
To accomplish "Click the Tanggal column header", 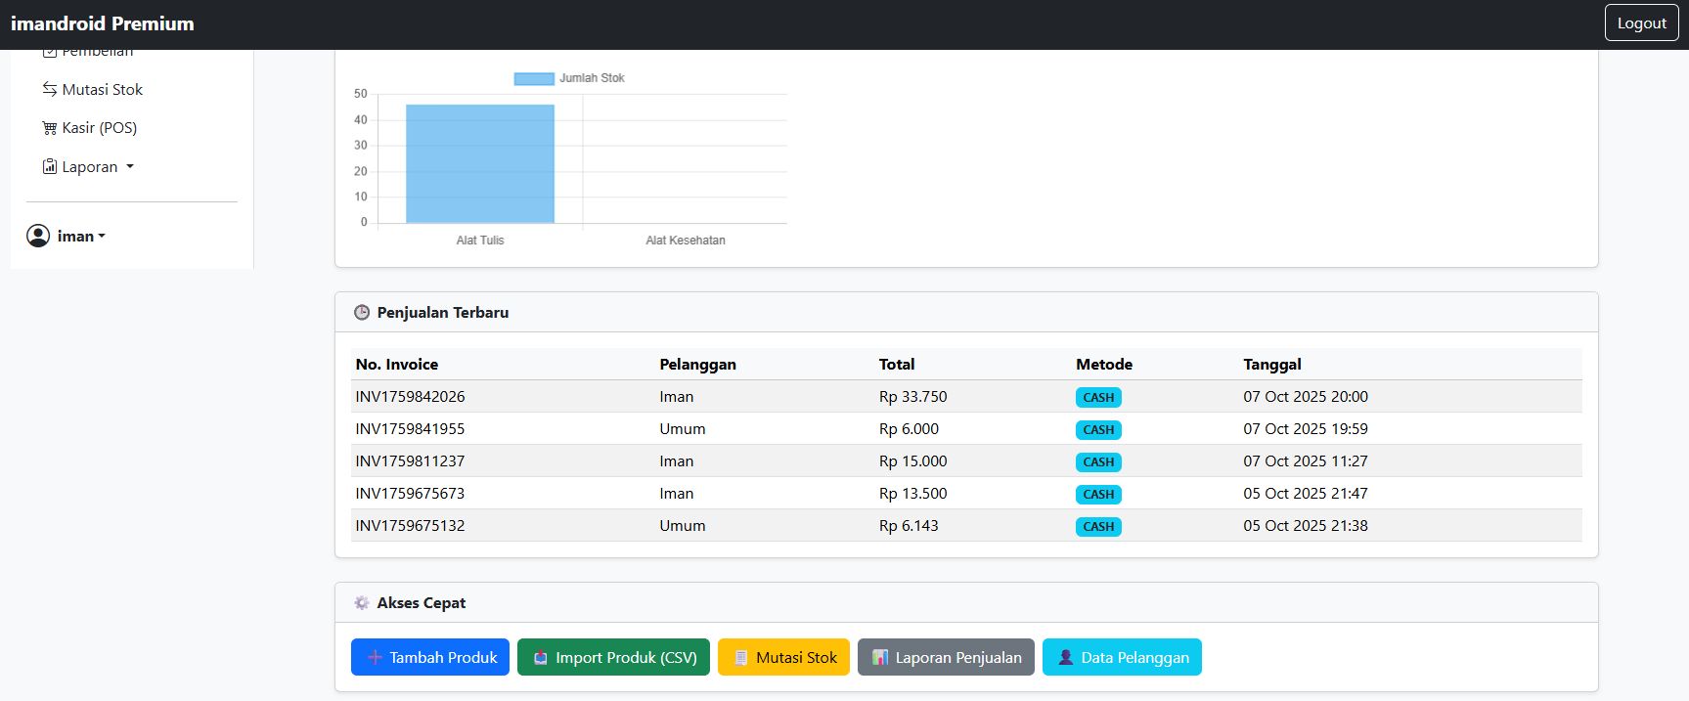I will point(1272,365).
